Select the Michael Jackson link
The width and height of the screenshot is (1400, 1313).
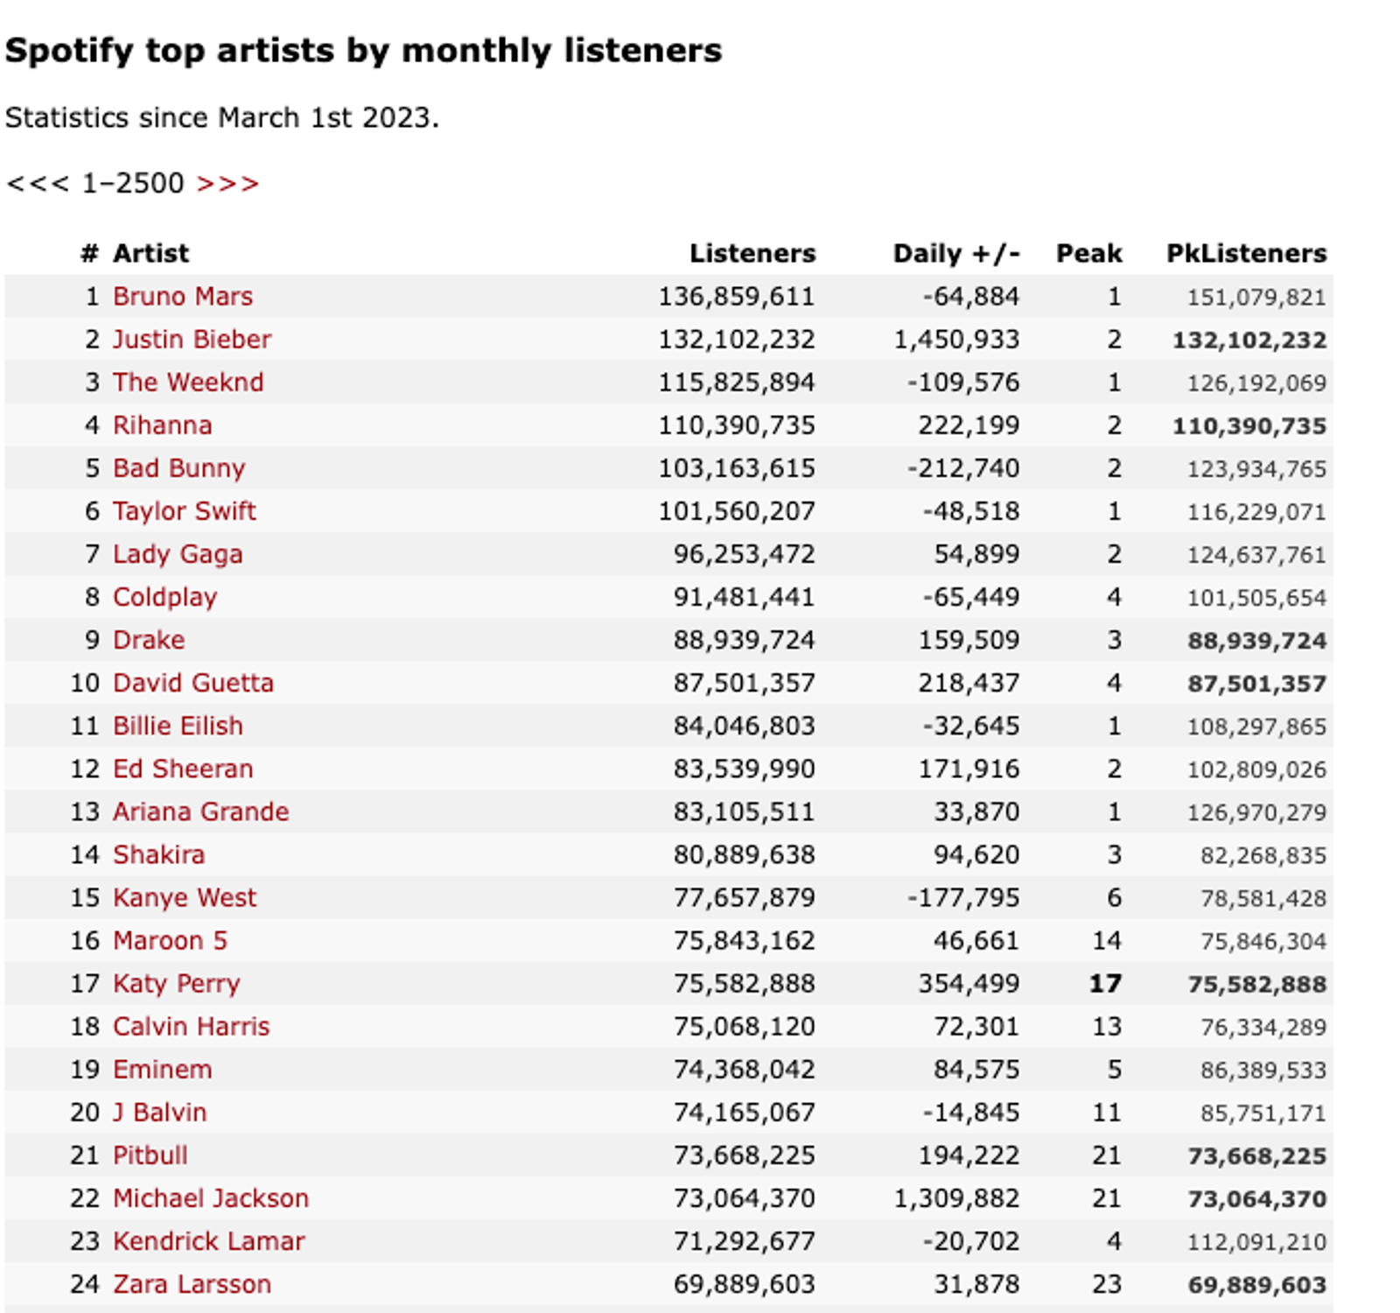point(211,1198)
